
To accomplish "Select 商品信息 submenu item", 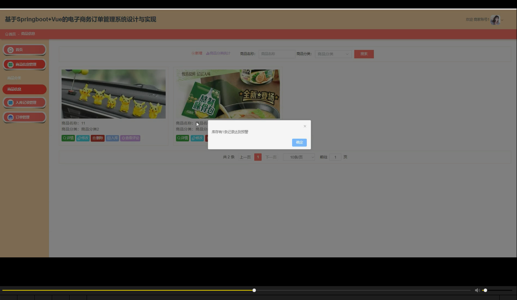I will (x=25, y=89).
